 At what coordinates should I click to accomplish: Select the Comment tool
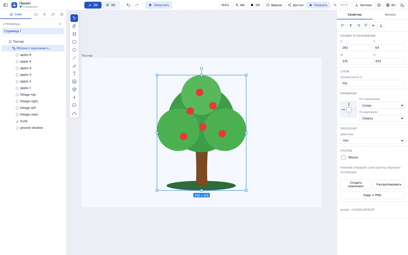click(74, 105)
